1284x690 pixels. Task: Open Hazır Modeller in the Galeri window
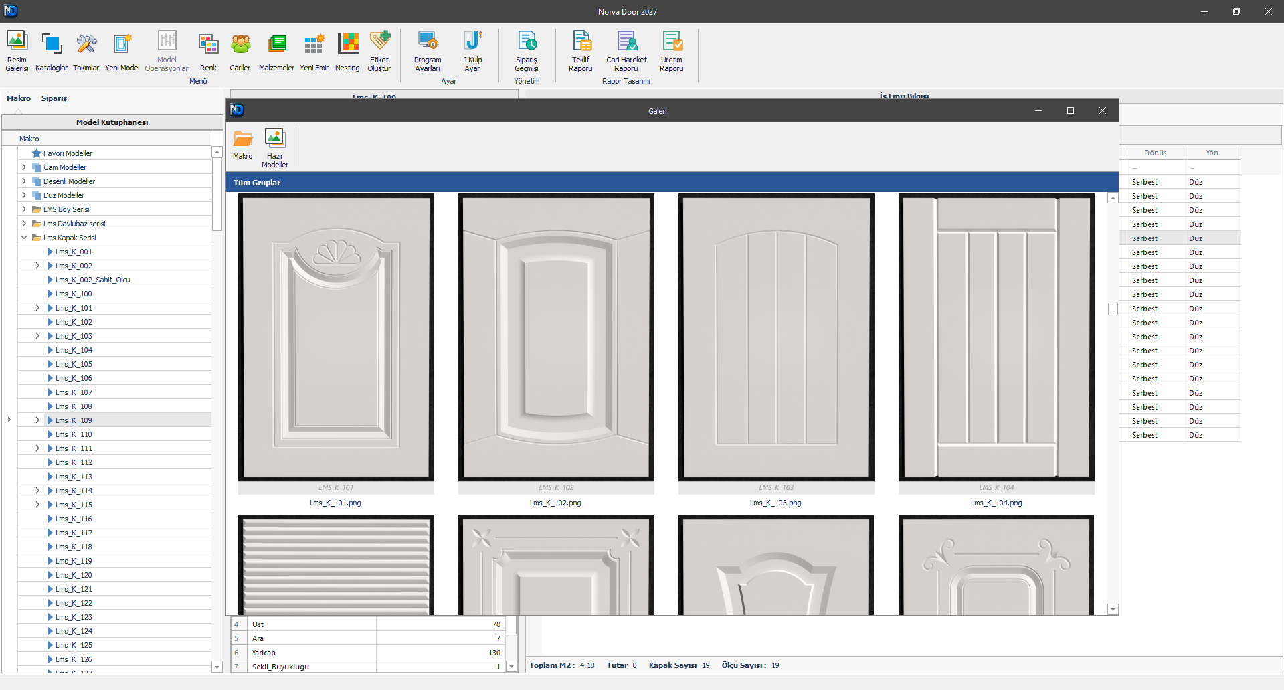point(275,148)
